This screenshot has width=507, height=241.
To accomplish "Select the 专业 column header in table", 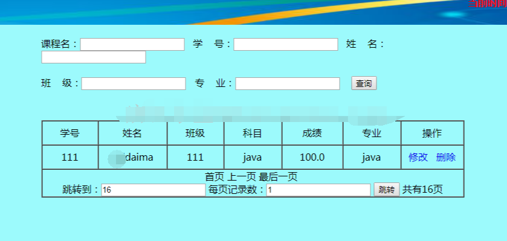I will 372,133.
